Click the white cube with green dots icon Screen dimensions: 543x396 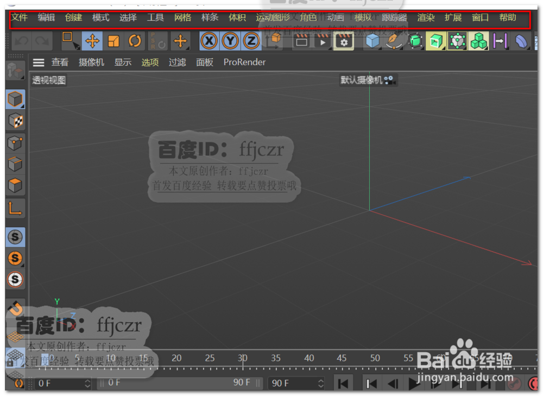click(457, 41)
